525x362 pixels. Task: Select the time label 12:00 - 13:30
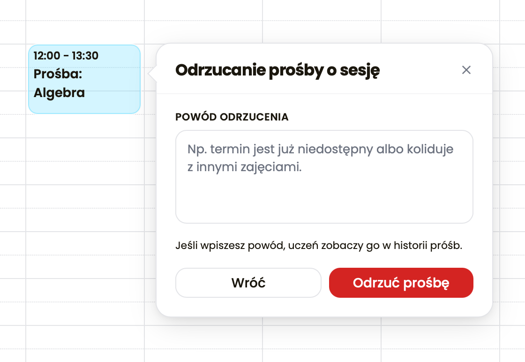(66, 55)
